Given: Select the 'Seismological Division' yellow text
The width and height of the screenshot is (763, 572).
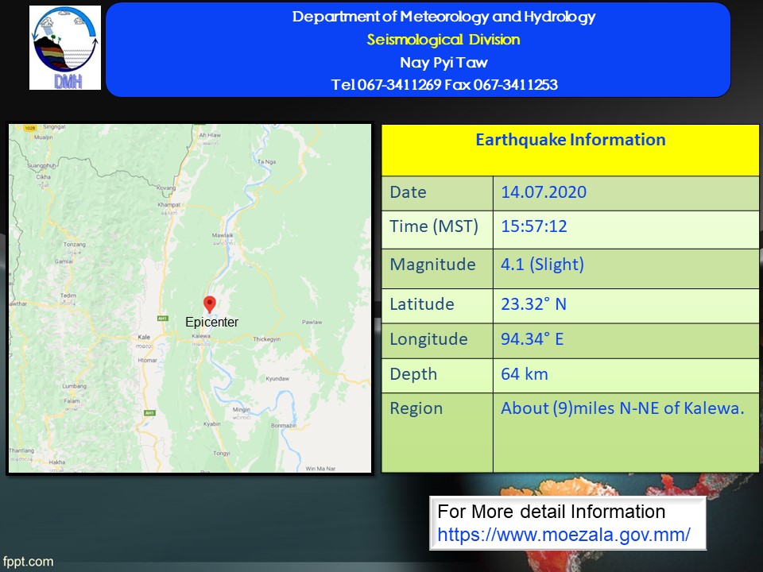Looking at the screenshot, I should point(443,40).
